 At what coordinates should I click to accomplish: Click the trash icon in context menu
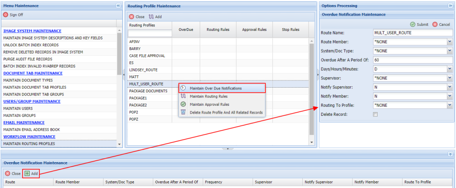[x=183, y=113]
